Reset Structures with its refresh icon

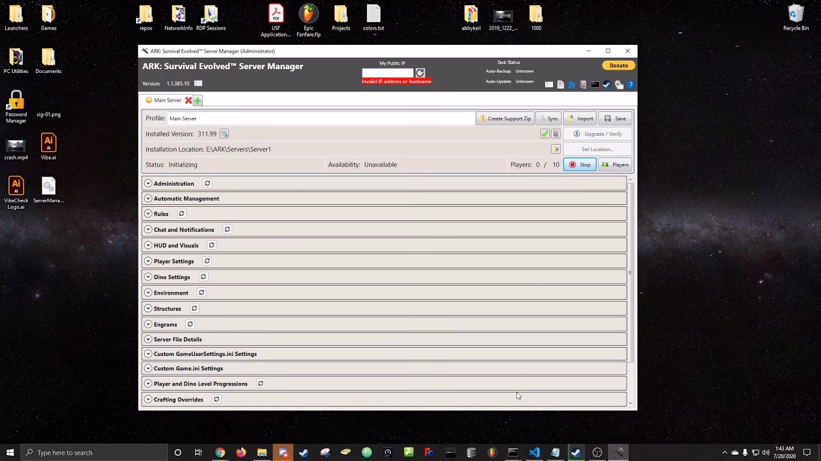coord(194,309)
